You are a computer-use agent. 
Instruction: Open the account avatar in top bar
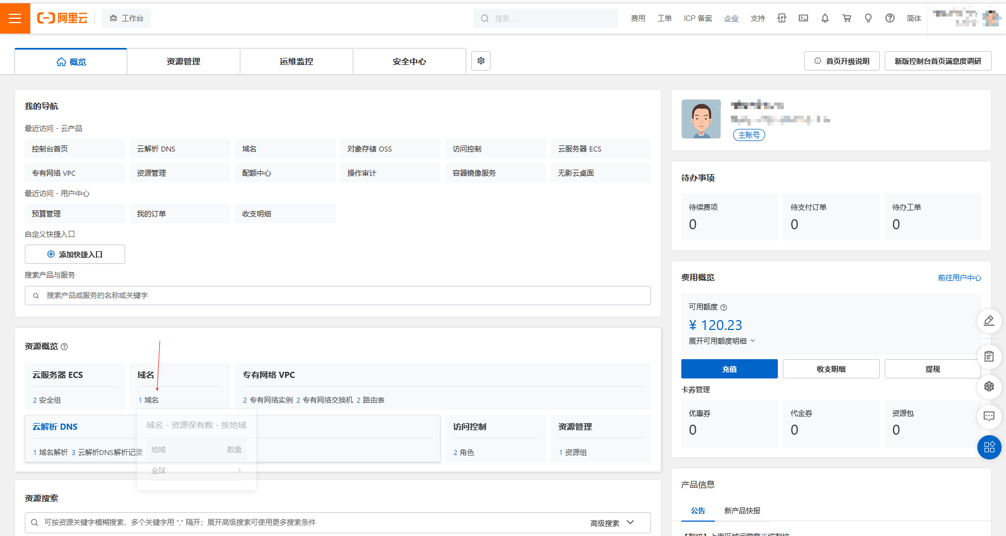tap(992, 18)
